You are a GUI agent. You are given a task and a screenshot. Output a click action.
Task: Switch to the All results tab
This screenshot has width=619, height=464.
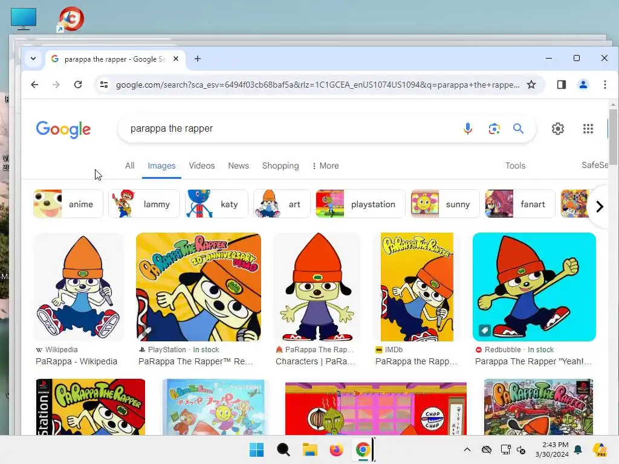[x=129, y=166]
